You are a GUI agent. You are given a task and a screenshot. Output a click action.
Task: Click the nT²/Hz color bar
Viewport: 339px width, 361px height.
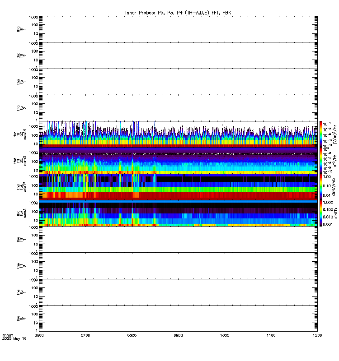(x=321, y=161)
